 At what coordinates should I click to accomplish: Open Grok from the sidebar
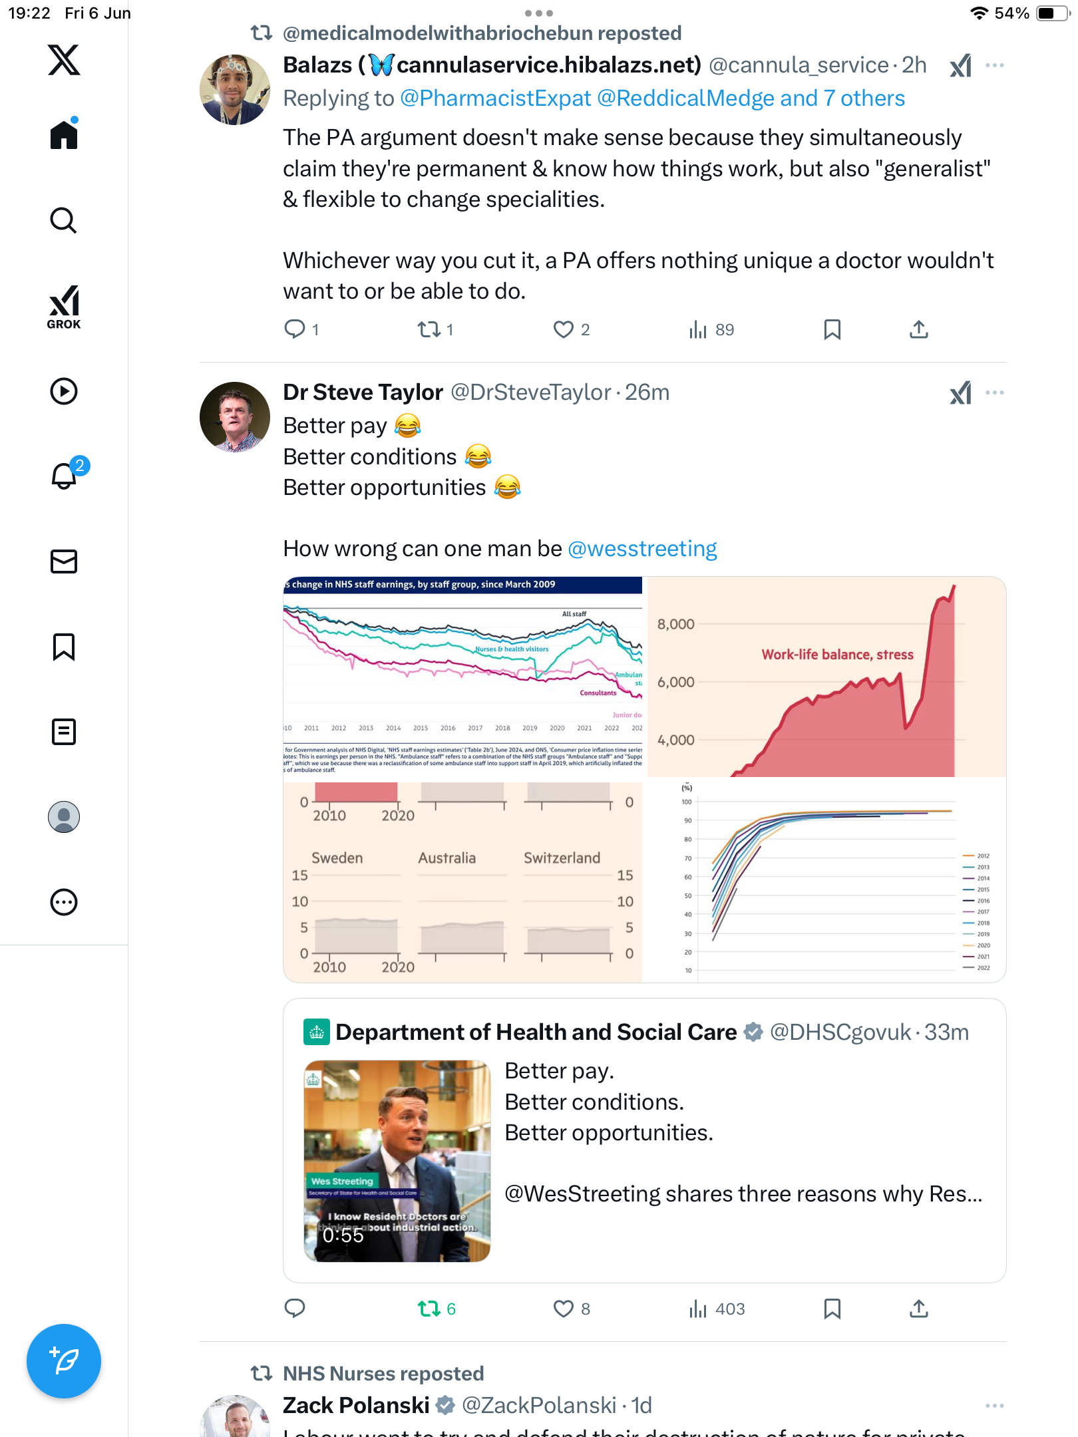tap(64, 307)
